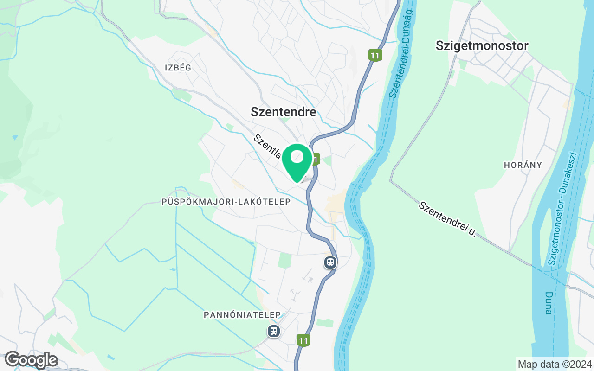Select the Szentendre city label
This screenshot has width=594, height=371.
[x=283, y=112]
